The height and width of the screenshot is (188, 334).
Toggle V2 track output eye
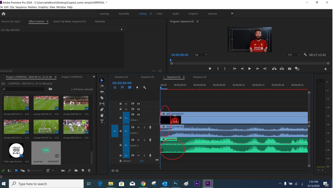[138, 109]
